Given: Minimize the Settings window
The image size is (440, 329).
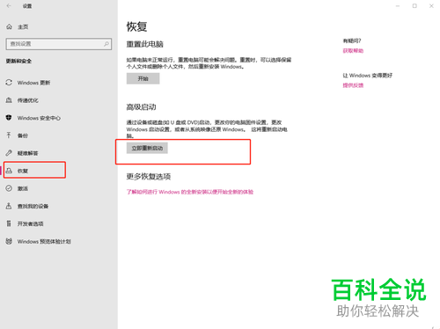Looking at the screenshot, I should (x=398, y=6).
